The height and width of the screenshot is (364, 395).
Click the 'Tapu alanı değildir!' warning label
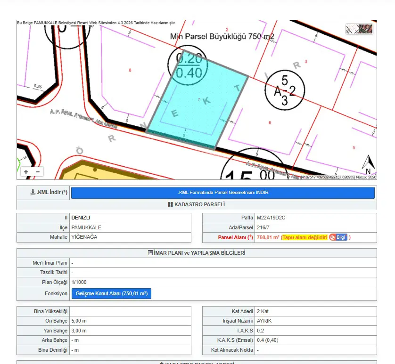click(305, 237)
